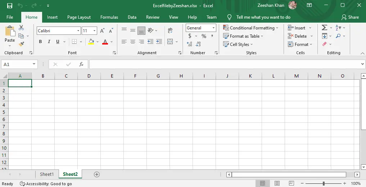Toggle Italic formatting

point(49,42)
